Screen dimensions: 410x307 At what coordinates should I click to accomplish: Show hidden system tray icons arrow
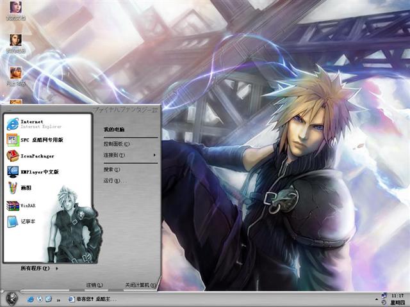pos(377,299)
